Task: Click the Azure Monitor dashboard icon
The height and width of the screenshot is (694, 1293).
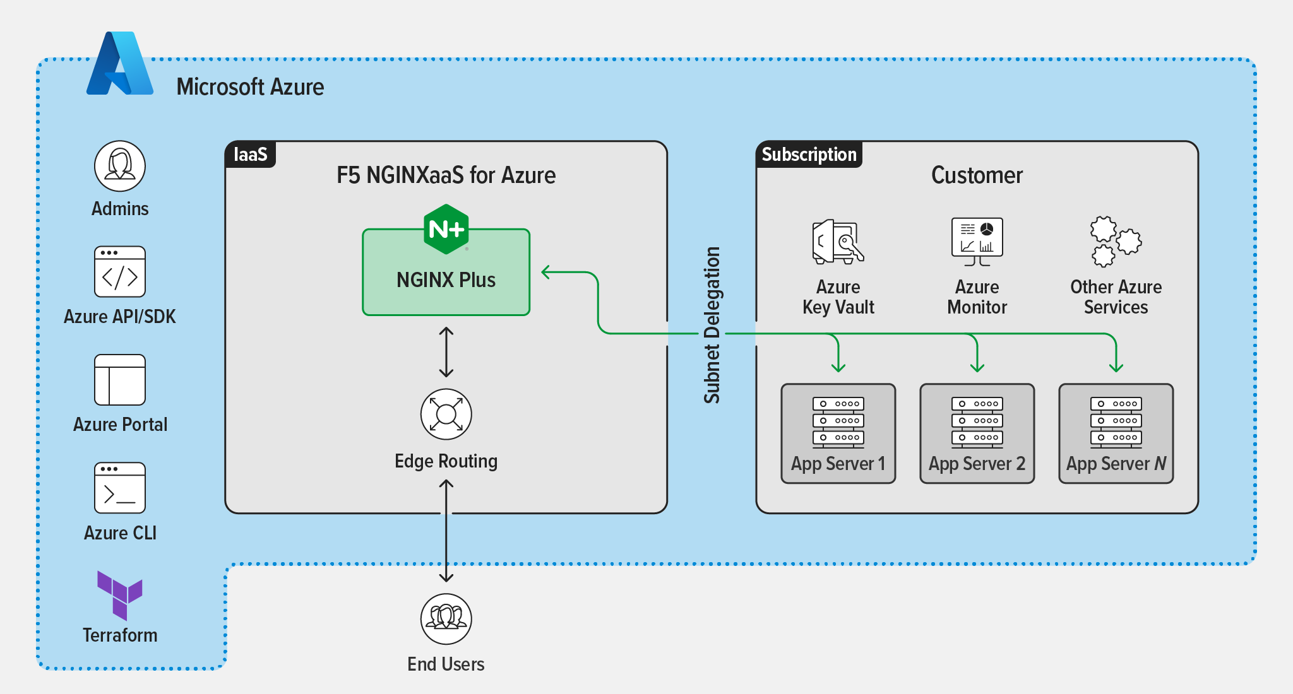Action: tap(977, 241)
